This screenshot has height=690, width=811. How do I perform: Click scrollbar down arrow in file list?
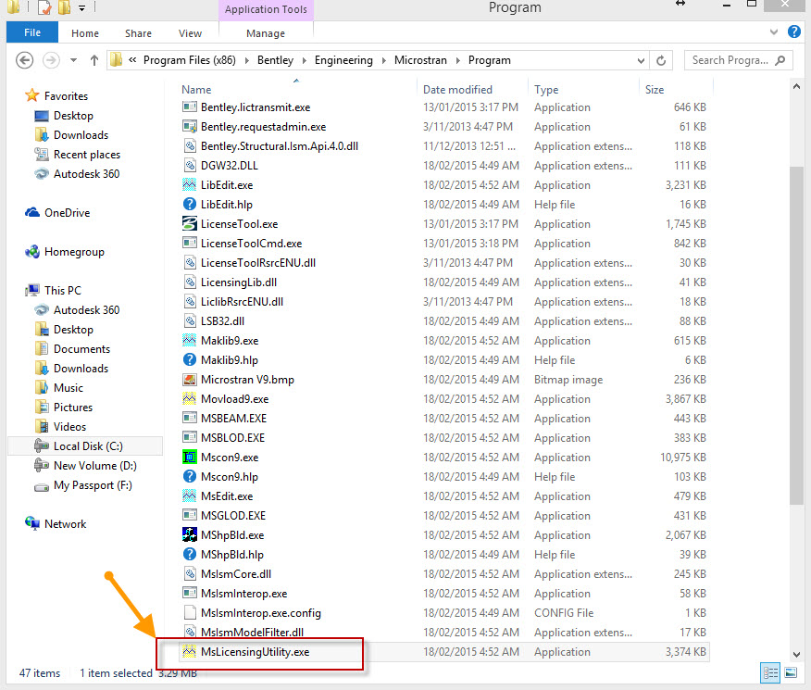click(x=796, y=654)
